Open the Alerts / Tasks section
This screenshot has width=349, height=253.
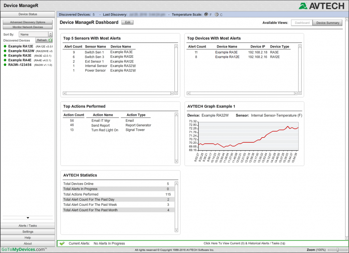pos(28,225)
